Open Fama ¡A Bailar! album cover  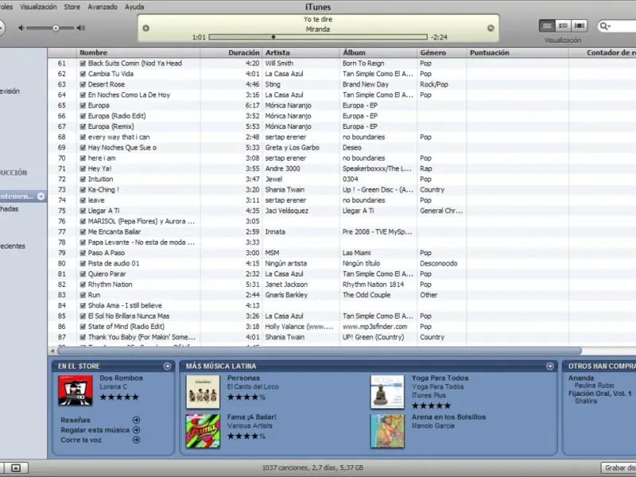point(203,431)
